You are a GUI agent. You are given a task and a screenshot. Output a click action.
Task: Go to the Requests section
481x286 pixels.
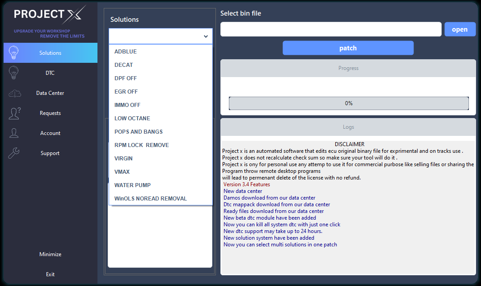(51, 113)
